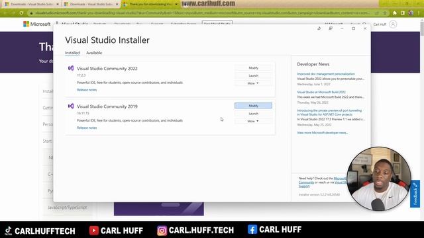Select the Thank you for downloading browser tab
This screenshot has height=238, width=424.
(x=150, y=5)
